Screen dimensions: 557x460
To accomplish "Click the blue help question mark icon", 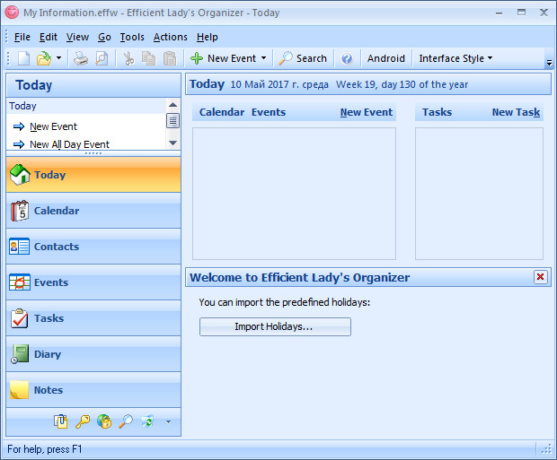I will coord(347,58).
